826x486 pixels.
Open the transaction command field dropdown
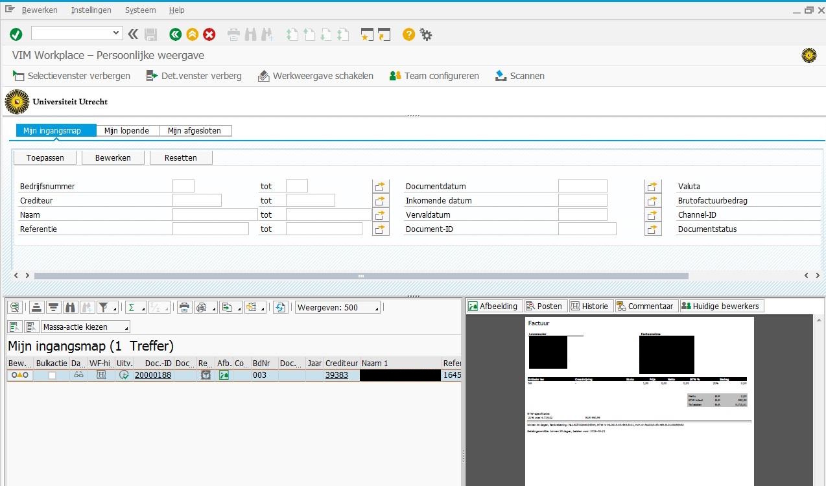117,33
